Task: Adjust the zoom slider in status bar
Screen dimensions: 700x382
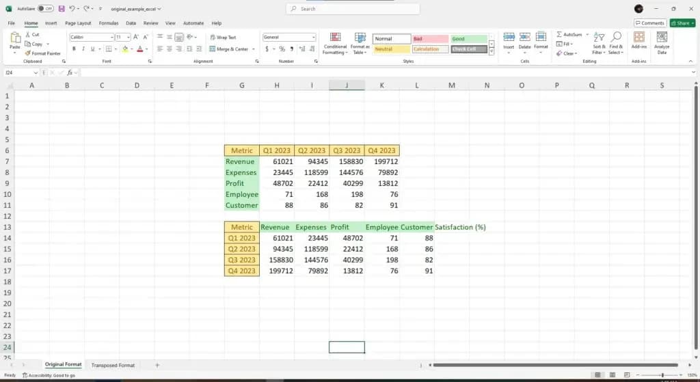Action: (662, 375)
